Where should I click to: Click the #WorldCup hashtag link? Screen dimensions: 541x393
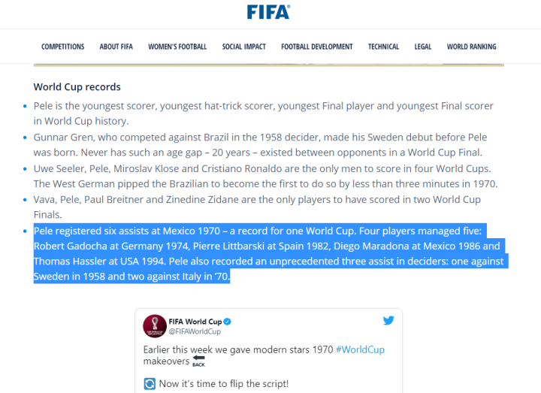tap(360, 350)
